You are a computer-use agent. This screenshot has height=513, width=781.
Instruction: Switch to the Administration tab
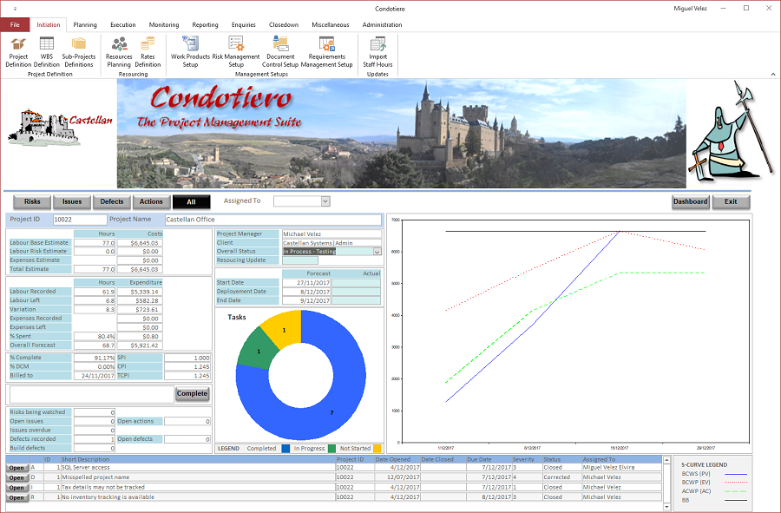(383, 24)
